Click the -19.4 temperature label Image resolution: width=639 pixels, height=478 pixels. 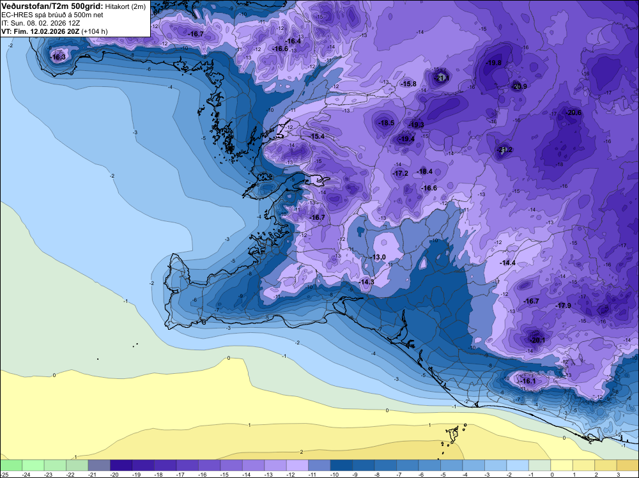pyautogui.click(x=406, y=139)
